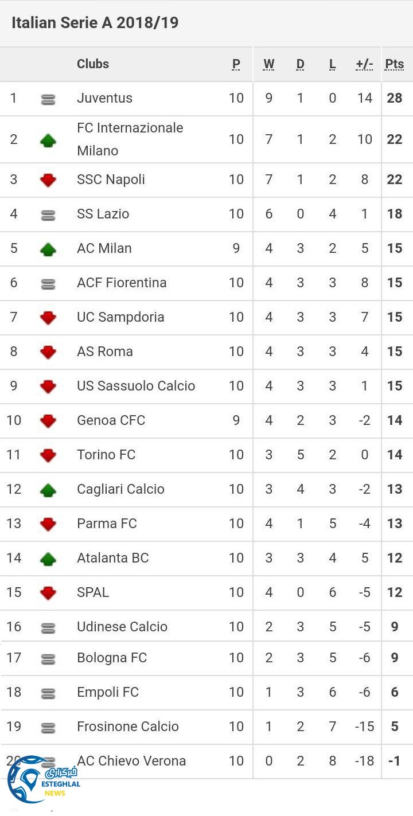Click the D draws column header
The image size is (413, 816).
(300, 64)
